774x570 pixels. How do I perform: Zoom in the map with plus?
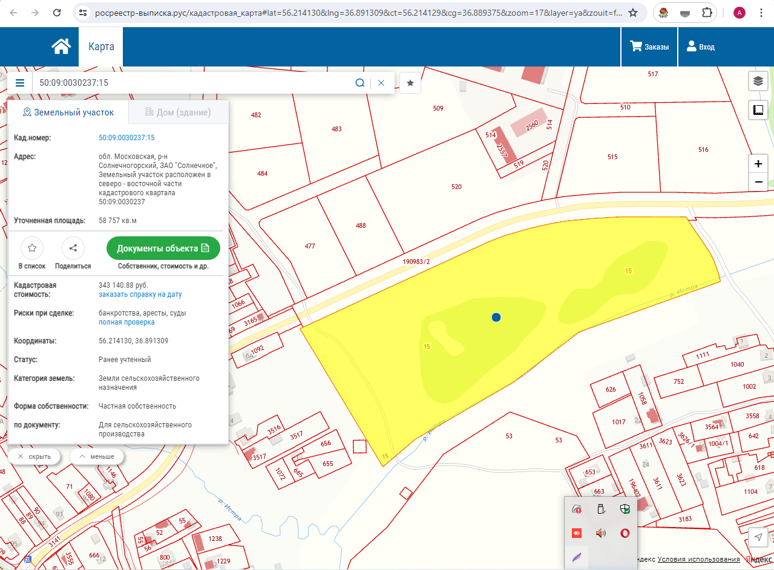[x=758, y=164]
